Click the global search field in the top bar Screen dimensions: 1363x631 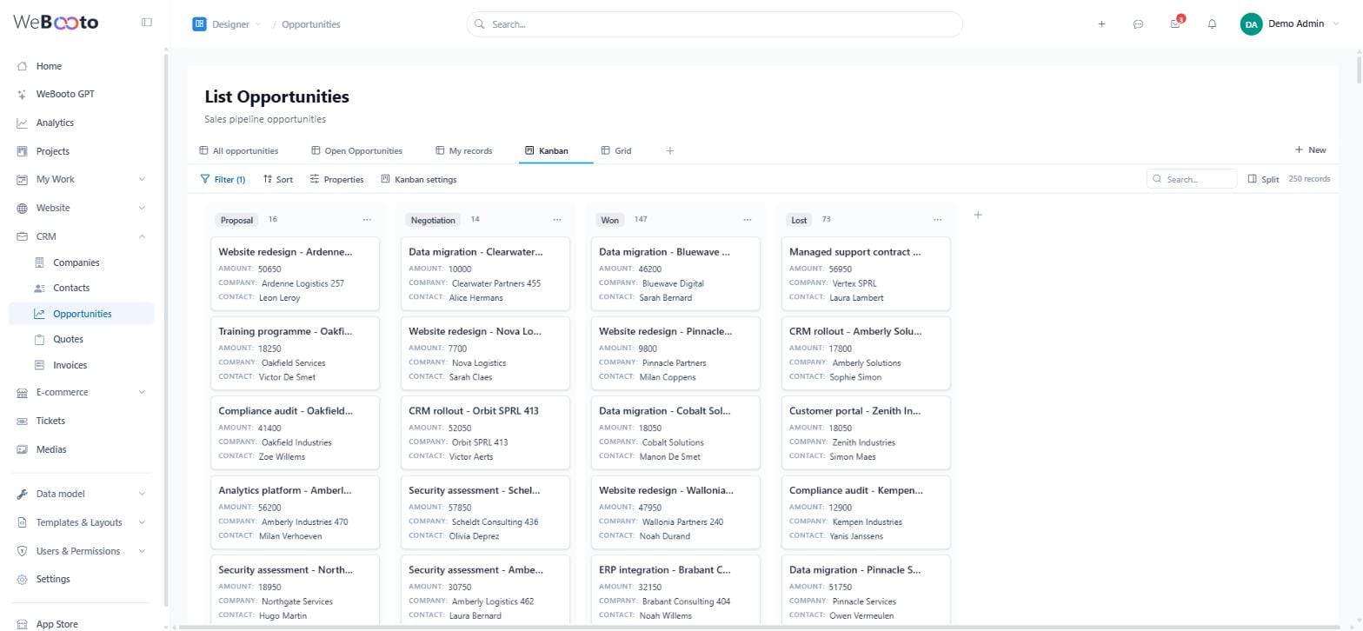click(x=715, y=24)
